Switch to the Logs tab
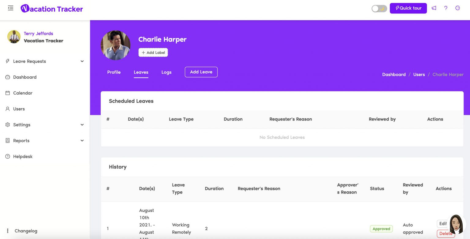 click(x=166, y=72)
